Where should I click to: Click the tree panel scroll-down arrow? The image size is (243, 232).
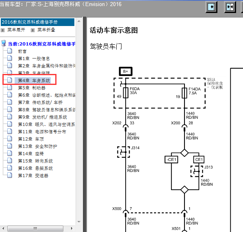click(79, 222)
